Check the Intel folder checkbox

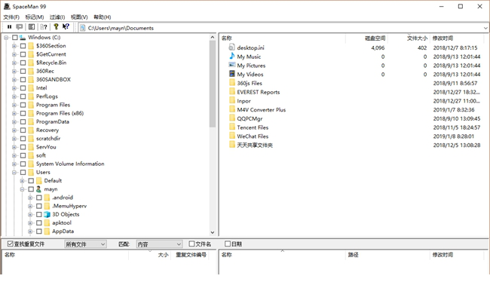23,88
